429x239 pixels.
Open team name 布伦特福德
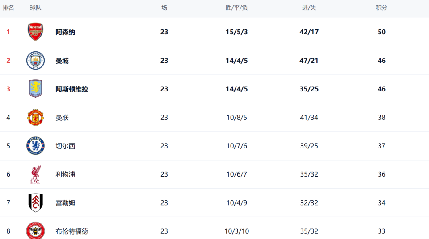(72, 231)
